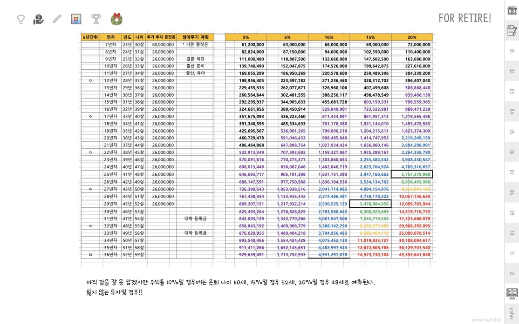Open the colored squares palette icon
This screenshot has width=519, height=324.
click(76, 19)
